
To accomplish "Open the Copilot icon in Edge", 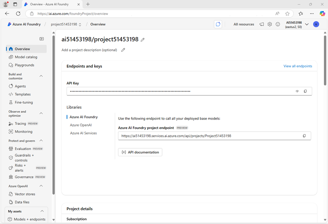I will 322,14.
